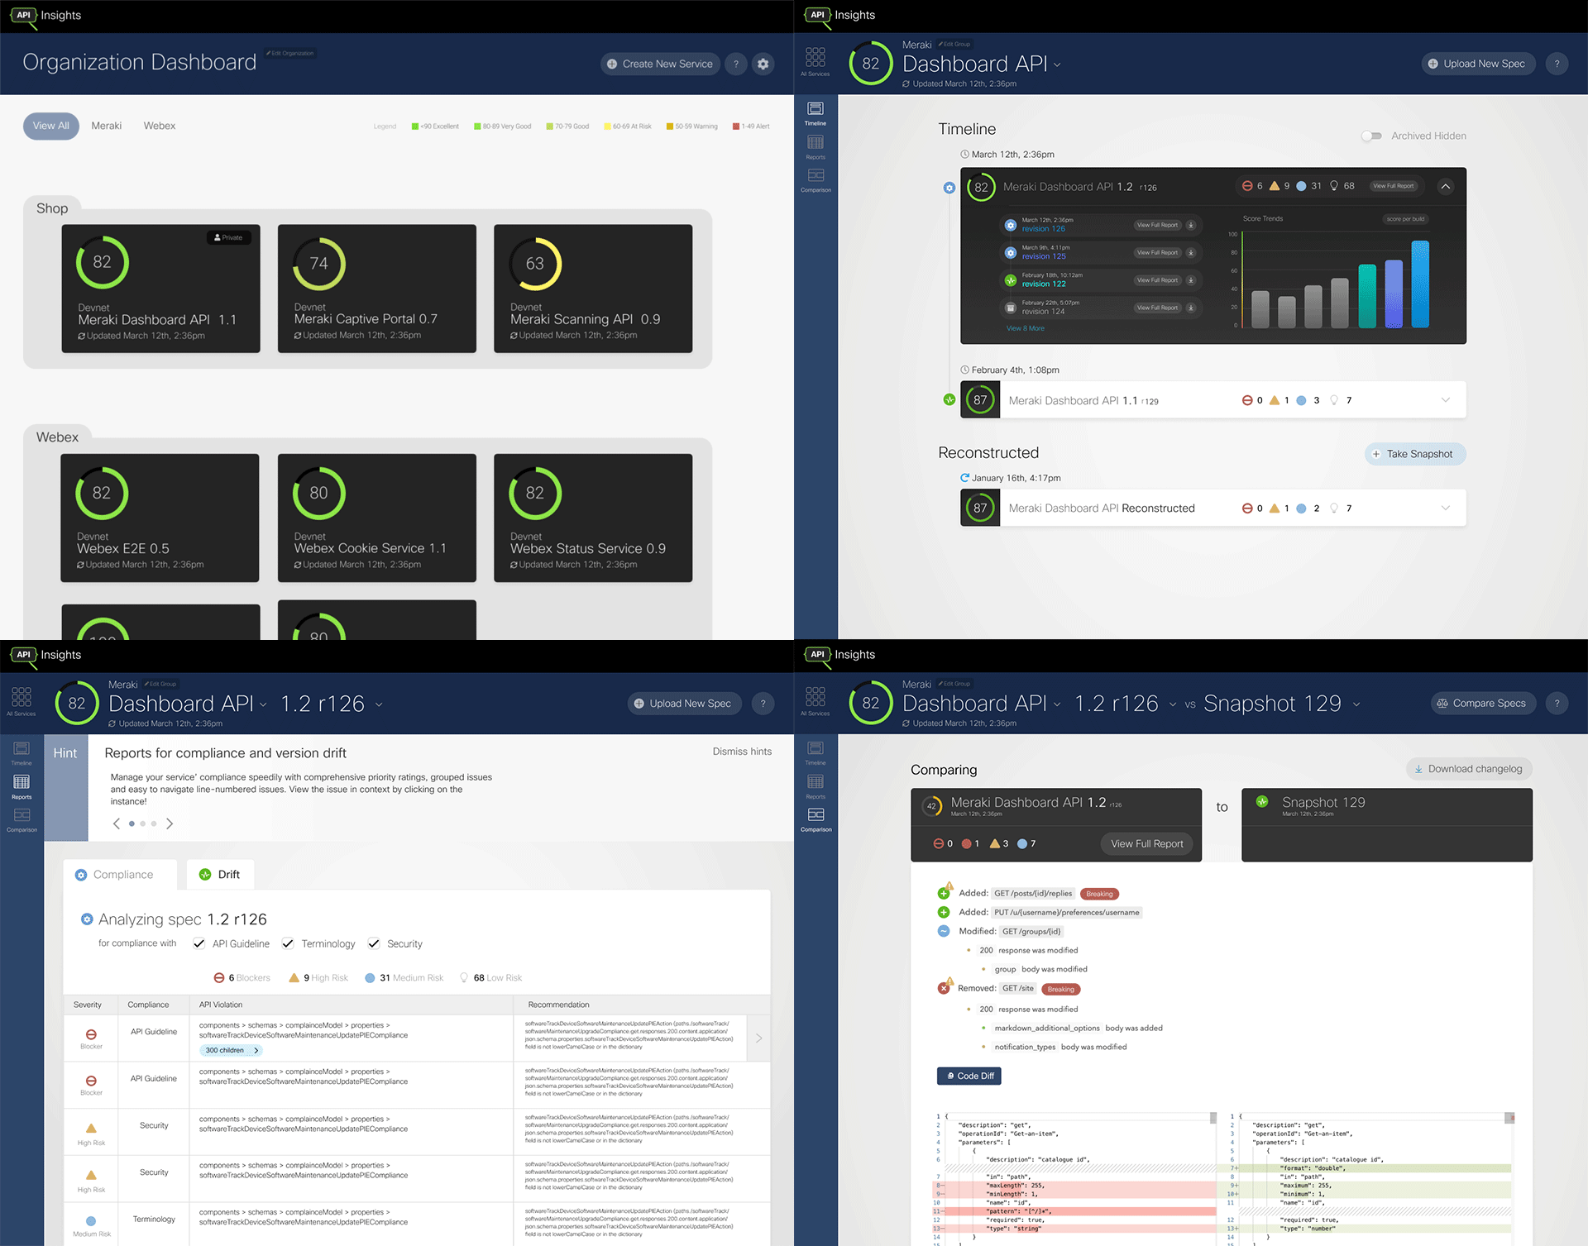Filter by 68 Low Risk
The height and width of the screenshot is (1246, 1588).
491,977
